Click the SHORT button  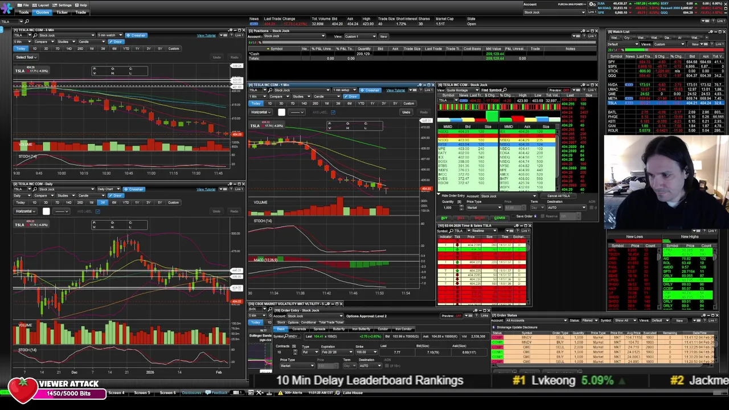(480, 218)
